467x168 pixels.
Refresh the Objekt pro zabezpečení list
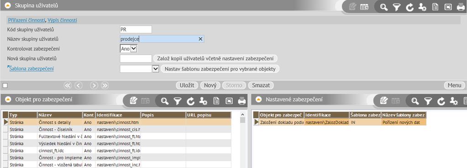coord(191,101)
